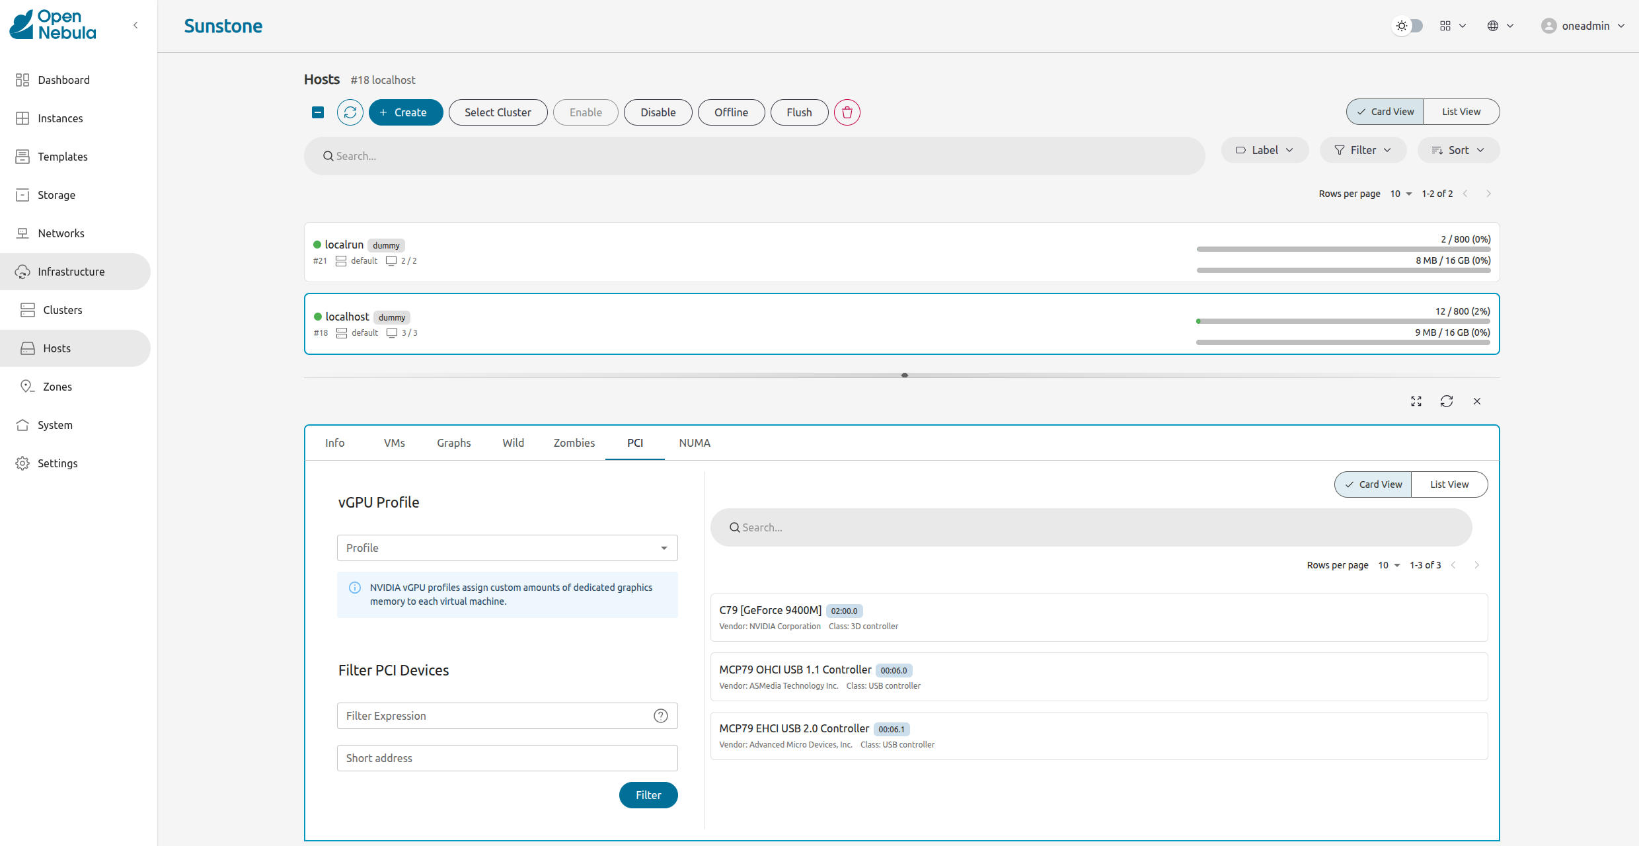Switch to the NUMA tab
1639x846 pixels.
(695, 443)
